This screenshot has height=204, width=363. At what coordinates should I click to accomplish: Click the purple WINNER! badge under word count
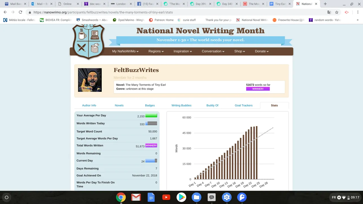coord(258,89)
